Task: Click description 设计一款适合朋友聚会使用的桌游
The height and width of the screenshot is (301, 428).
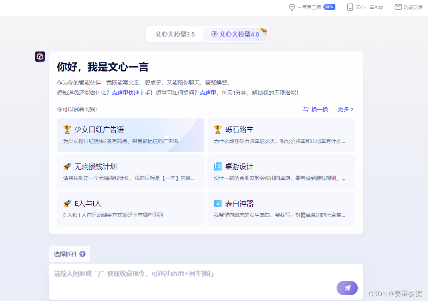Action: coord(279,178)
